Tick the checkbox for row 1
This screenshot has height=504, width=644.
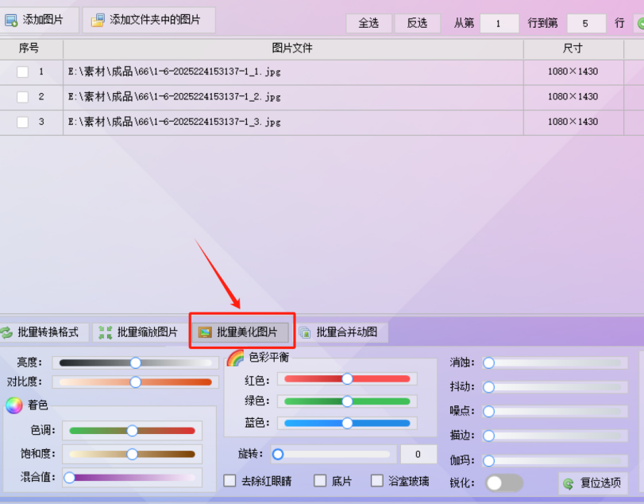tap(22, 72)
